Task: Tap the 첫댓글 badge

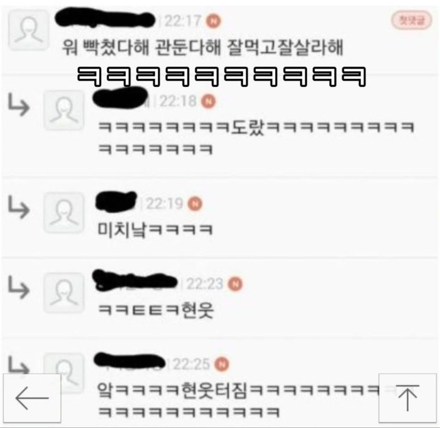Action: (412, 20)
